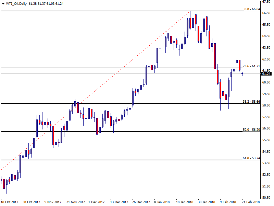Click the 21 Feb 2018 date label
Screen dimensions: 274x206
pos(251,203)
